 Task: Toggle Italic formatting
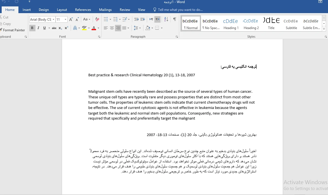[38, 28]
